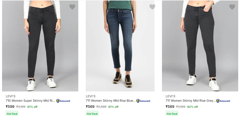Viewport: 240px width, 116px height.
Task: Click the LEVI'S brand name above the 710 jeans title
Action: pos(11,96)
